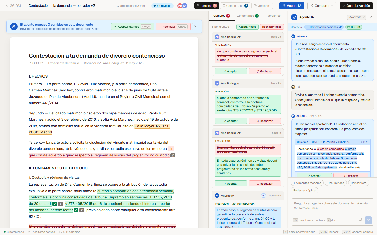Toggle the Versiones button in the top toolbar
This screenshot has height=235, width=377.
(x=262, y=6)
